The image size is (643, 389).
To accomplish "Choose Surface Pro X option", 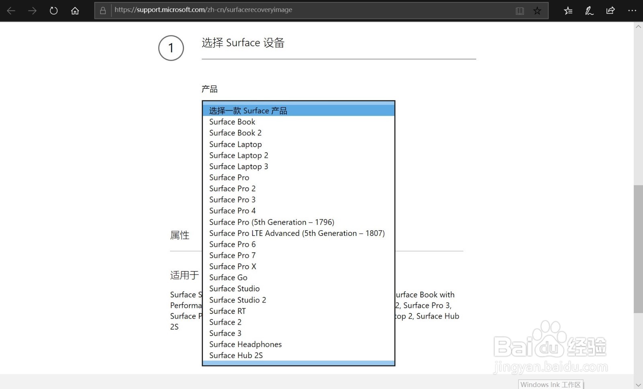I will pyautogui.click(x=299, y=266).
